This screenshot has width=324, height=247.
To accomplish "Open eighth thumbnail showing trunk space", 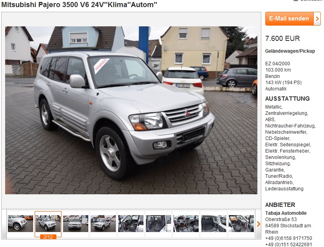I will click(x=214, y=223).
